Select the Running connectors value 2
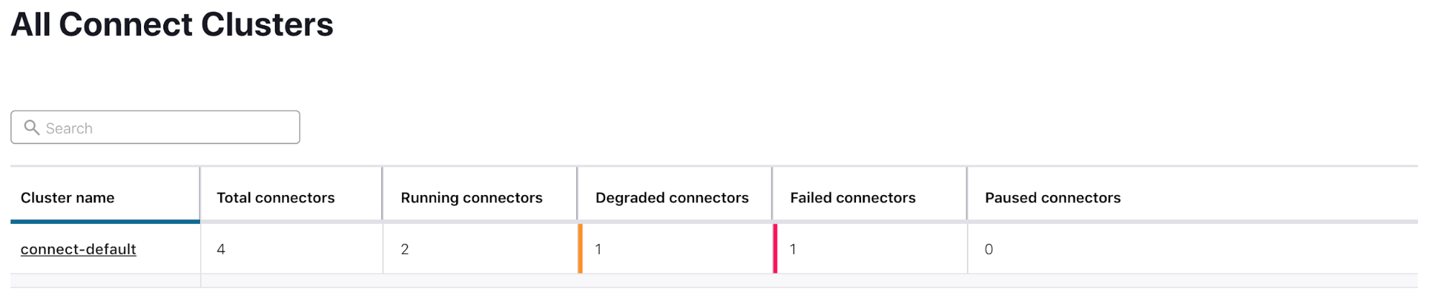The width and height of the screenshot is (1438, 307). click(x=405, y=249)
